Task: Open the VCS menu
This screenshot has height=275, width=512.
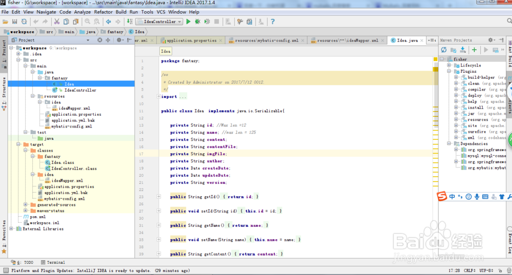Action: tap(161, 12)
